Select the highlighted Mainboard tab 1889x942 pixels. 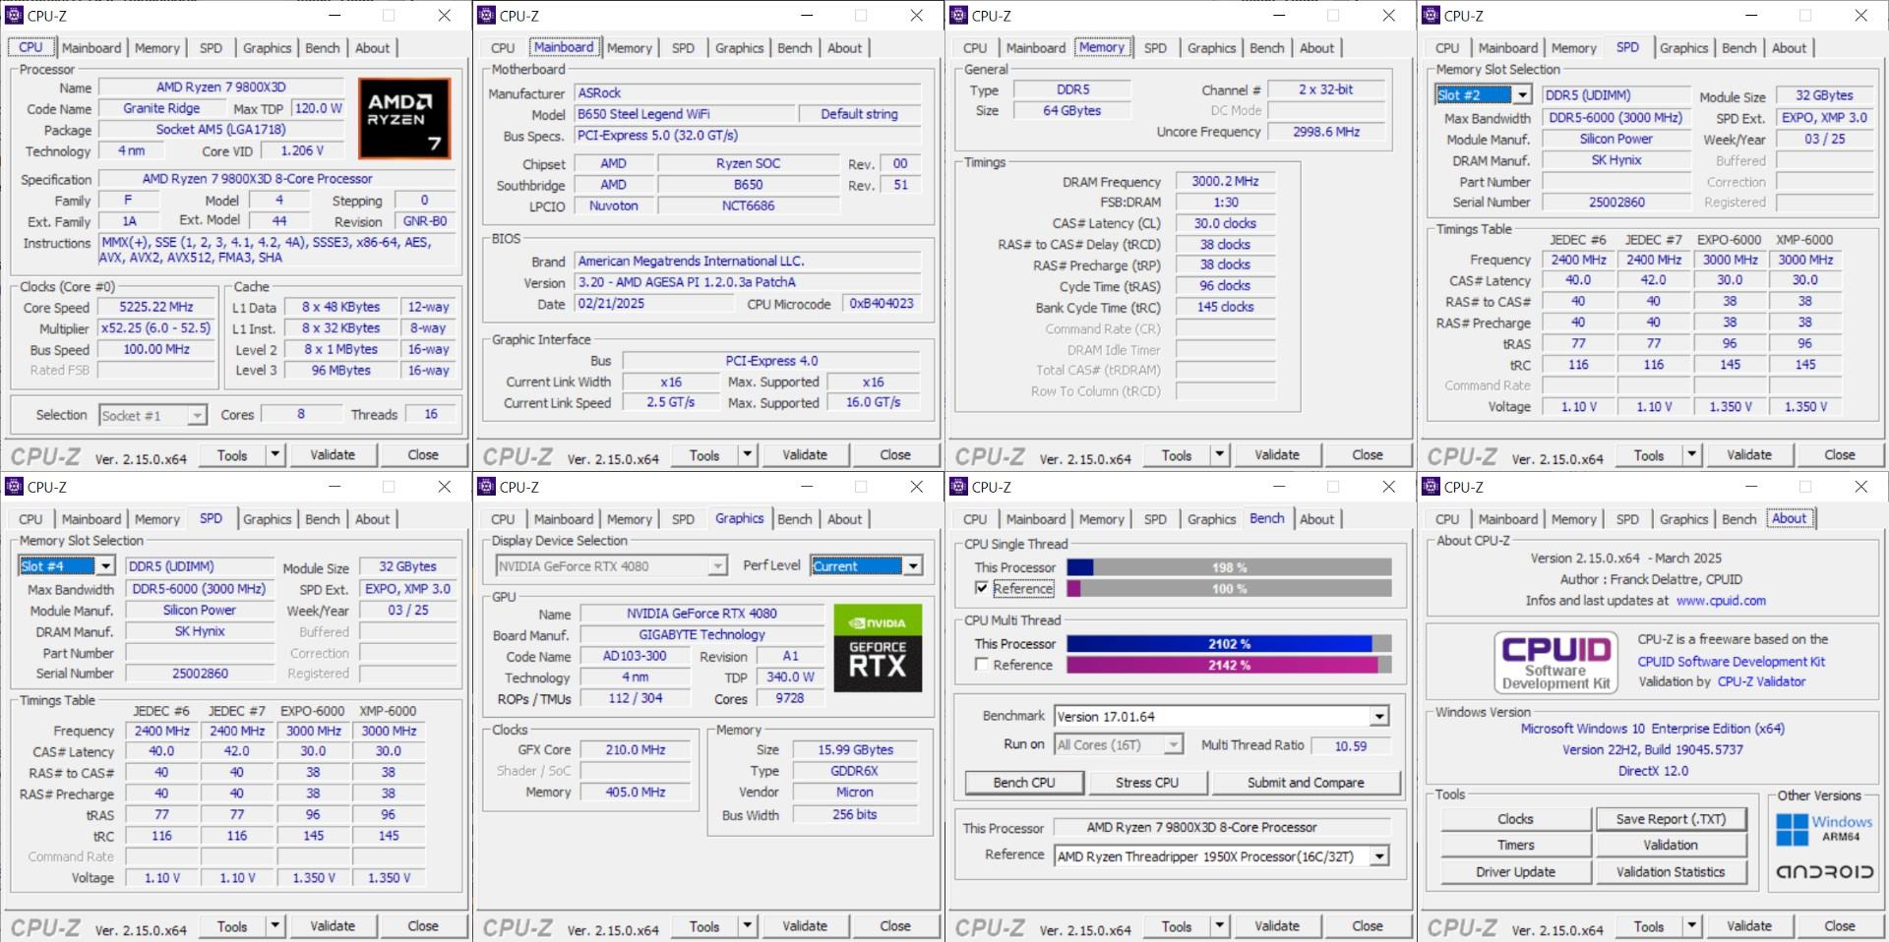point(564,46)
